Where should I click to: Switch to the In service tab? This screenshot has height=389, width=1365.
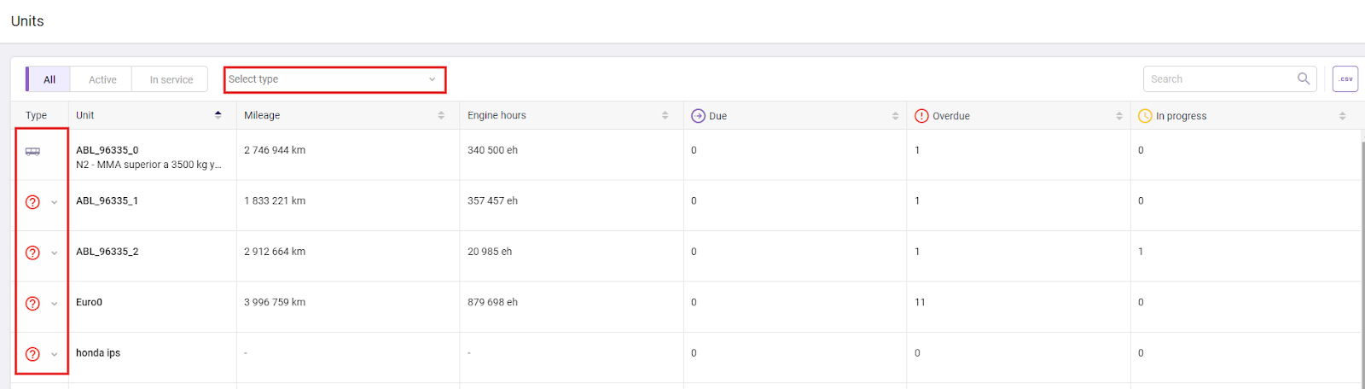(171, 79)
